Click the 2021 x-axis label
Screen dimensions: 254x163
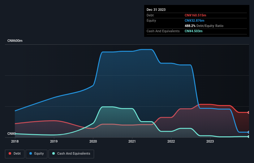pyautogui.click(x=132, y=141)
